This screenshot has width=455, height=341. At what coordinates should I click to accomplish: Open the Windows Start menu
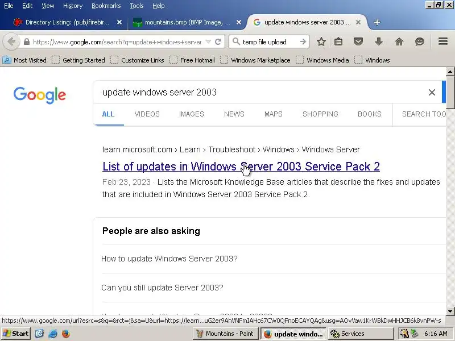(x=15, y=334)
